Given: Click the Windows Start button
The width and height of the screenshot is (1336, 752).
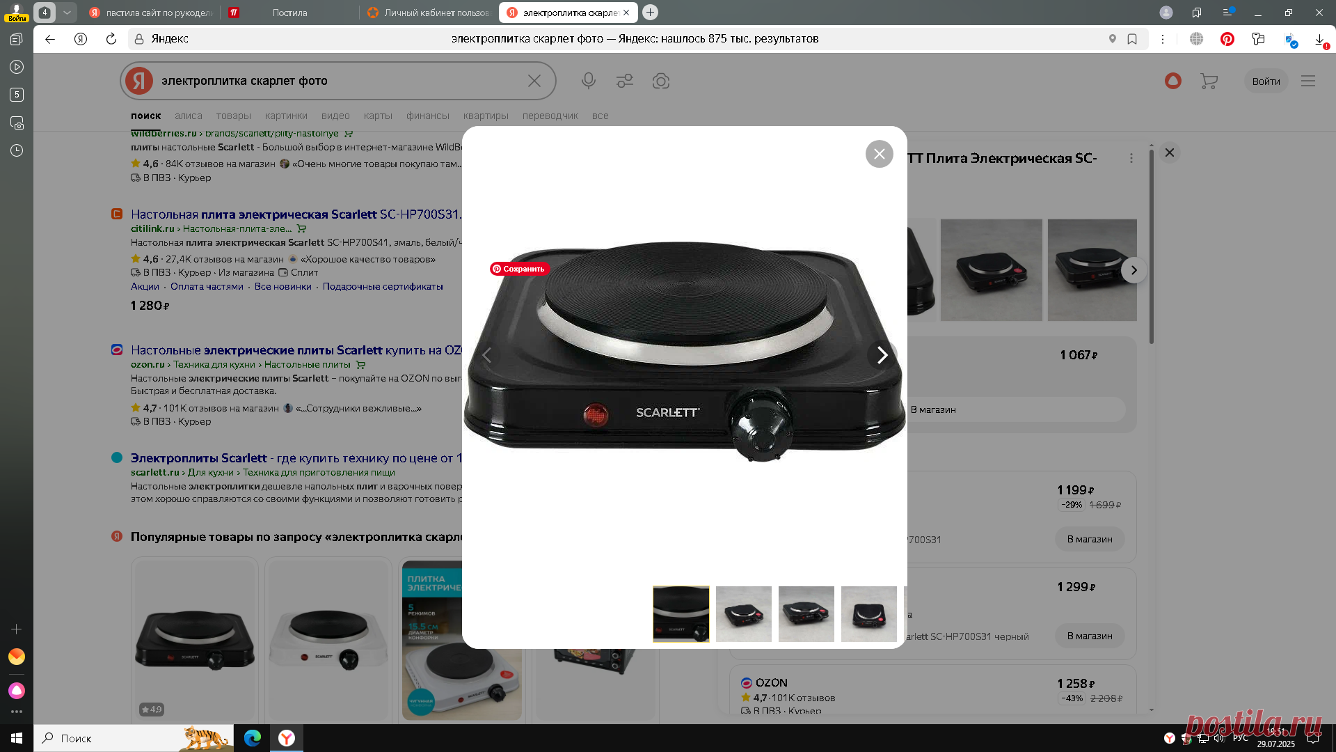Looking at the screenshot, I should click(x=17, y=738).
